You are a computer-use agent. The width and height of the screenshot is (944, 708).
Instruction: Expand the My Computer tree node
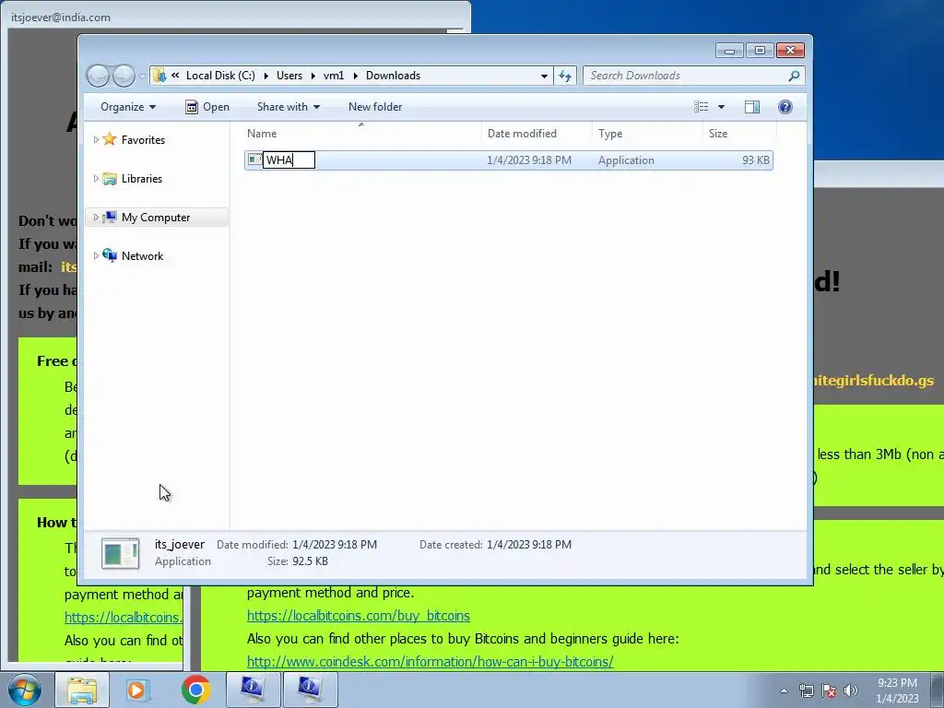click(x=96, y=218)
